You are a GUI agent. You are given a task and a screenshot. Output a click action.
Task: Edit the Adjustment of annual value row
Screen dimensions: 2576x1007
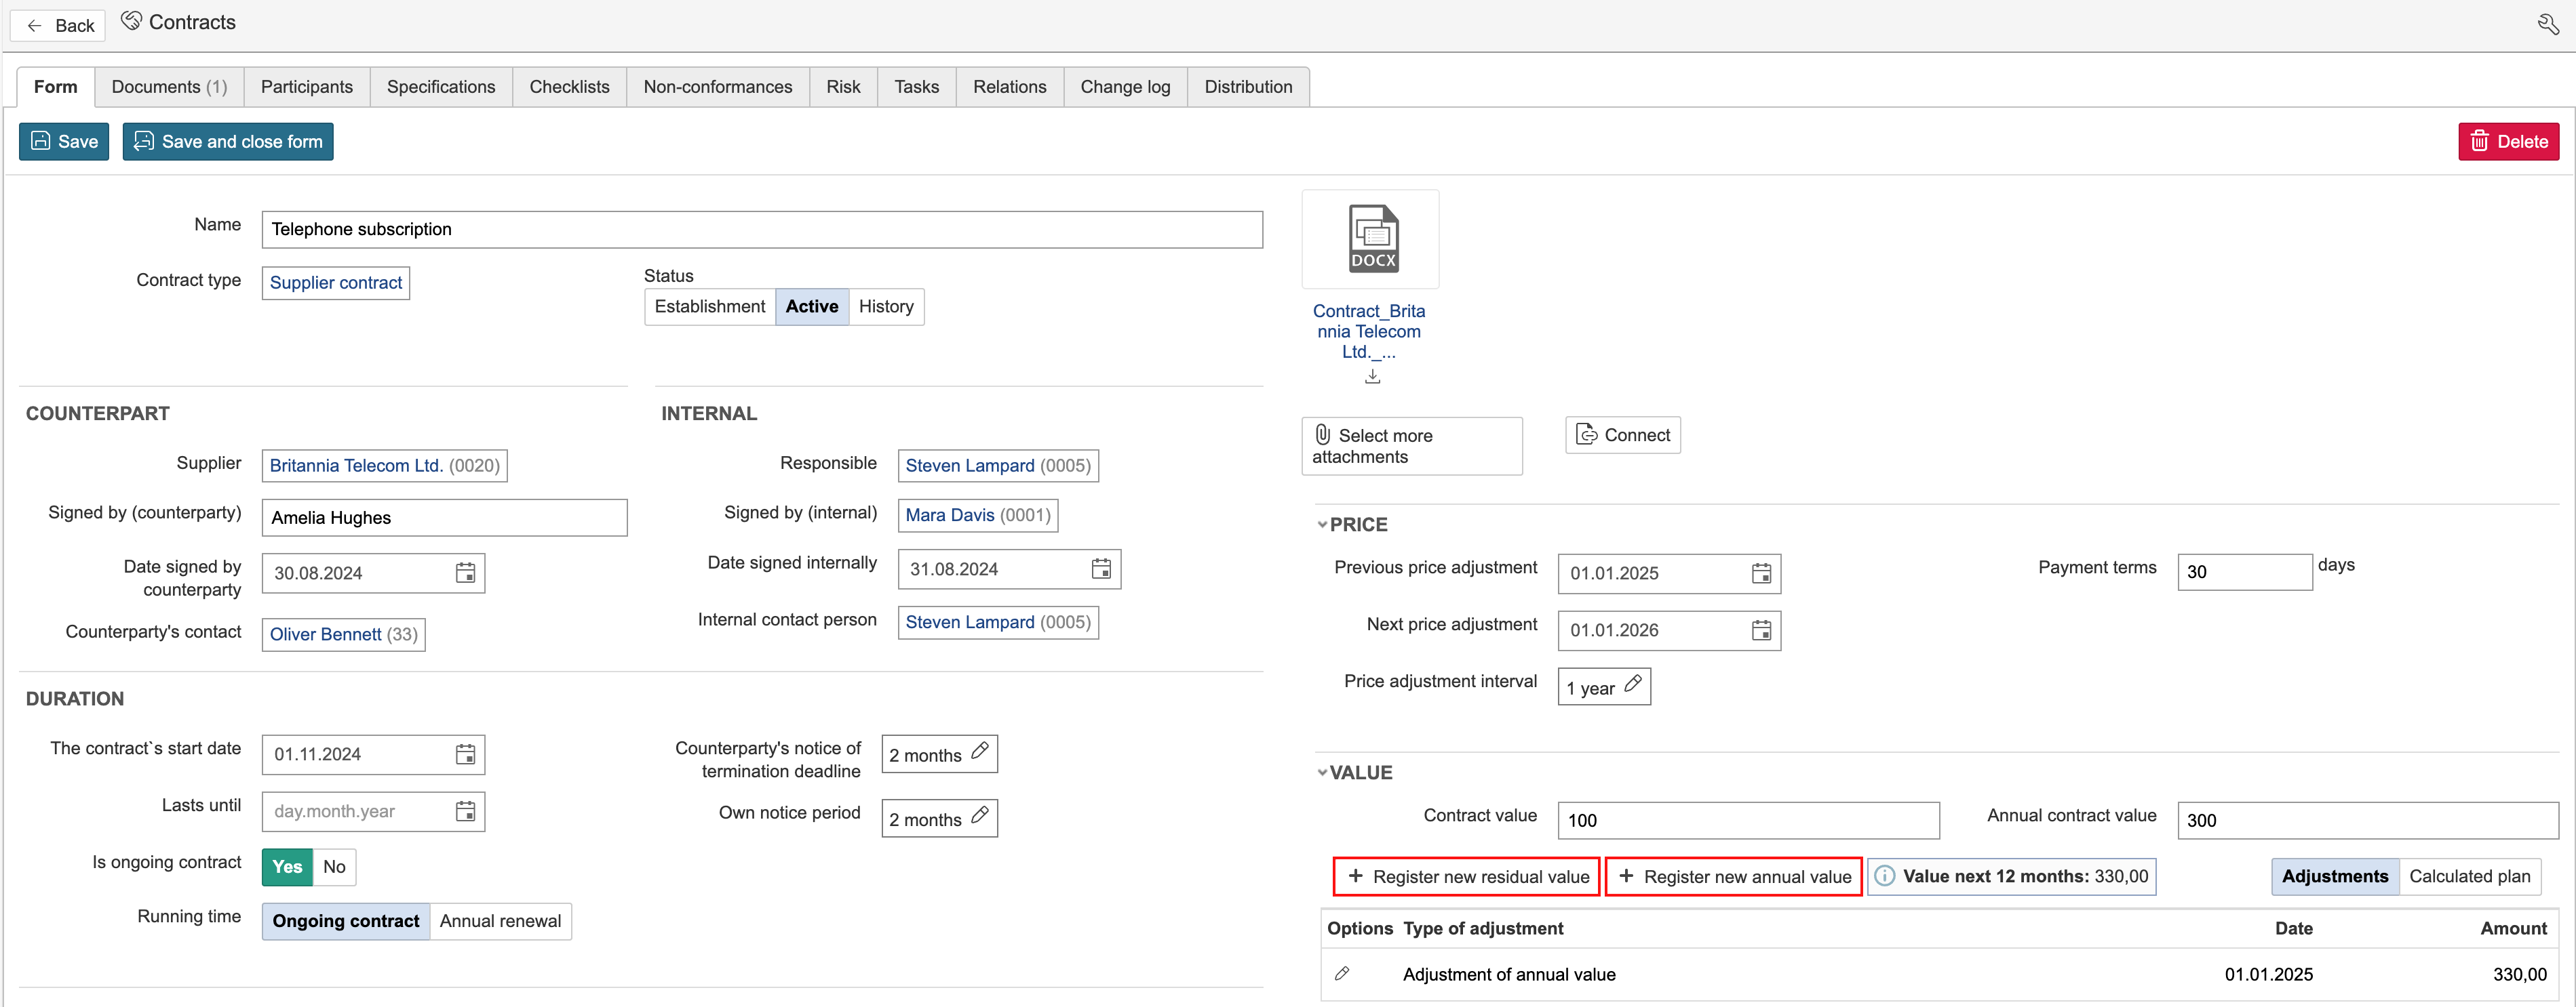click(x=1342, y=973)
